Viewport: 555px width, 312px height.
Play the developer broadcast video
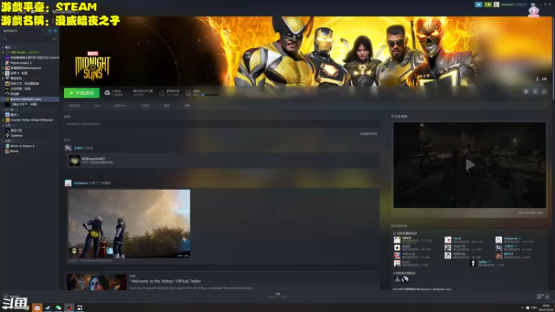click(470, 165)
